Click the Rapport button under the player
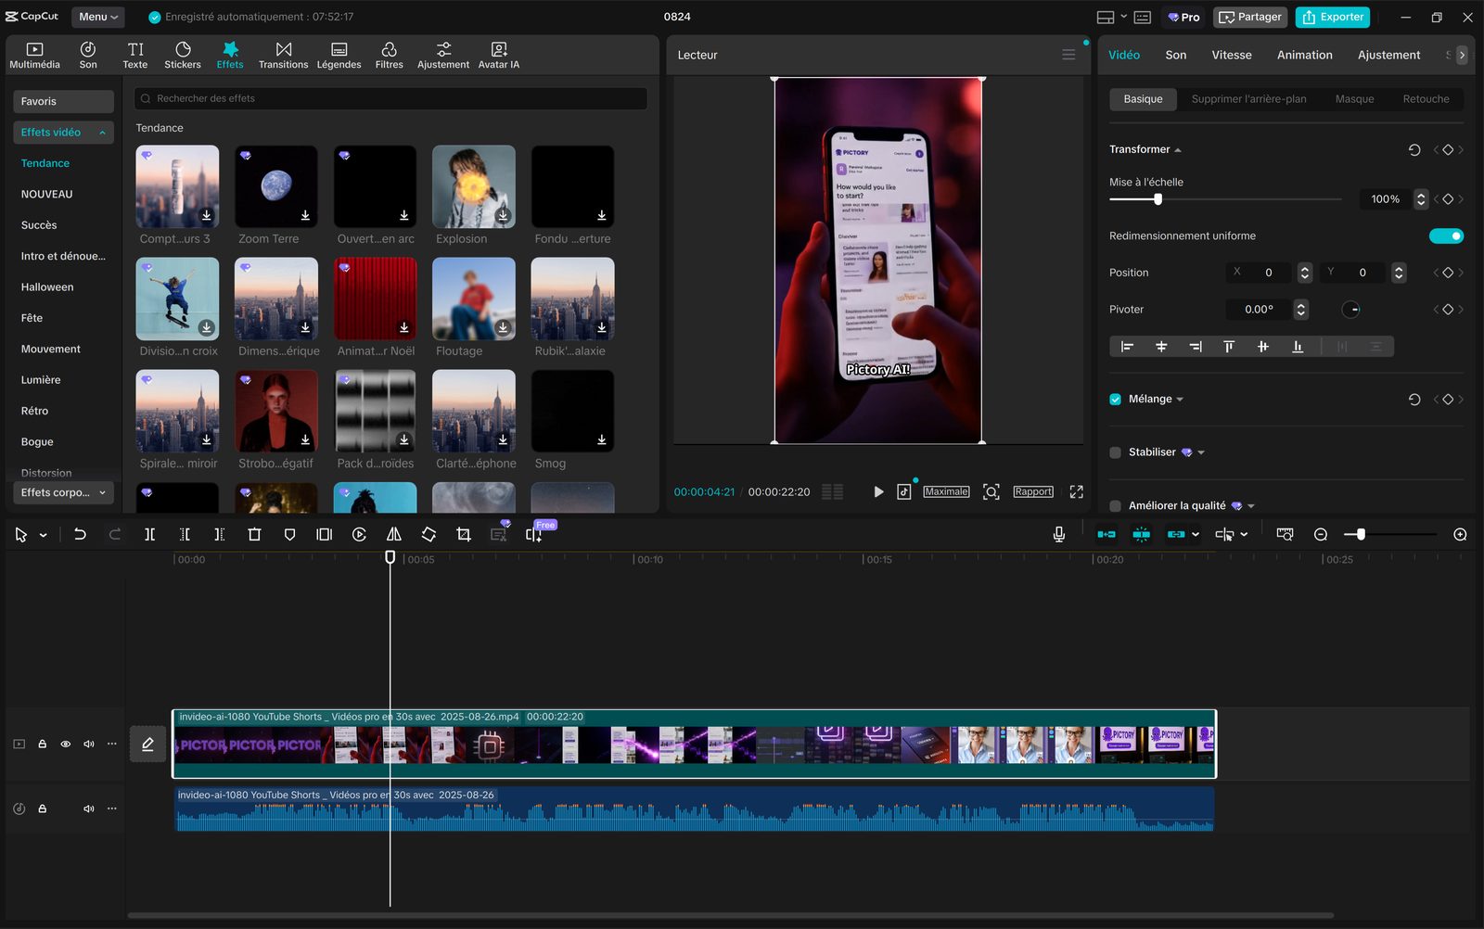 click(1032, 491)
